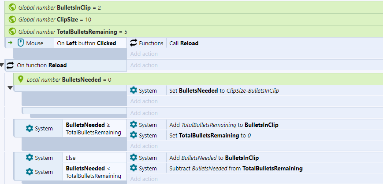Click the globe icon beside ClipSize variable
383x184 pixels.
(12, 19)
